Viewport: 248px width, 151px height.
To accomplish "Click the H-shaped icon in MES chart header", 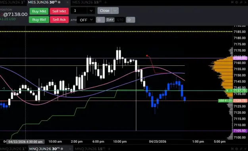I will click(x=232, y=2).
